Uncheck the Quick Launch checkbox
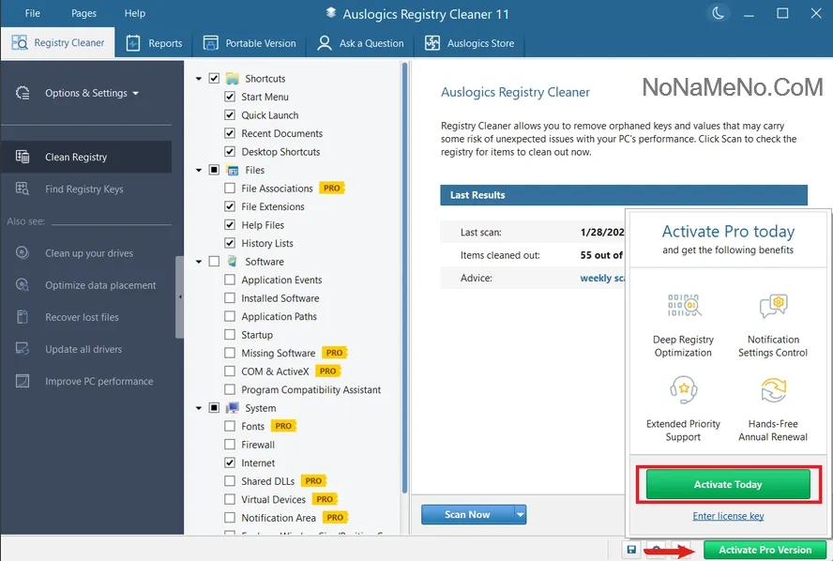This screenshot has height=561, width=833. pos(230,115)
